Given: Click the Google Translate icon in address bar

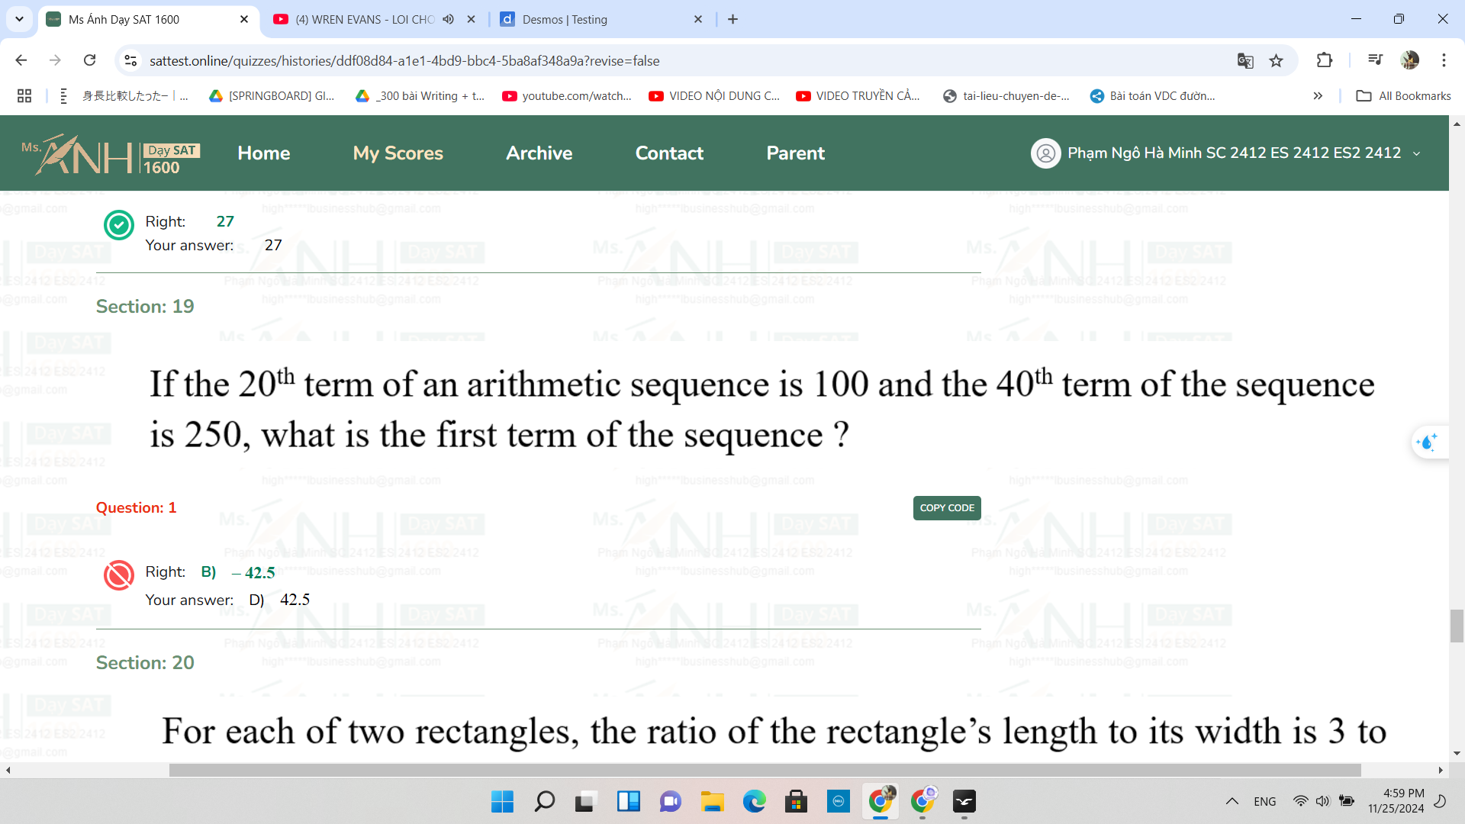Looking at the screenshot, I should coord(1245,60).
